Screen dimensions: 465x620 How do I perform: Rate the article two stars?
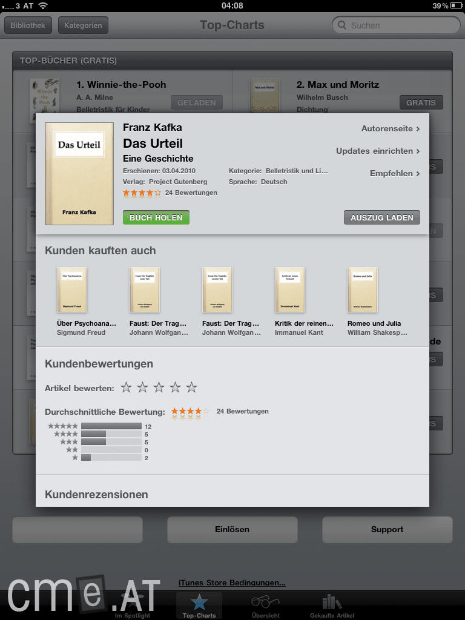click(x=142, y=387)
